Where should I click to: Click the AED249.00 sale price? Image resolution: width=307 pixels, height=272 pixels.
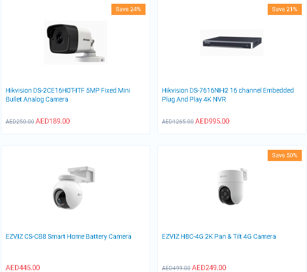(x=209, y=267)
